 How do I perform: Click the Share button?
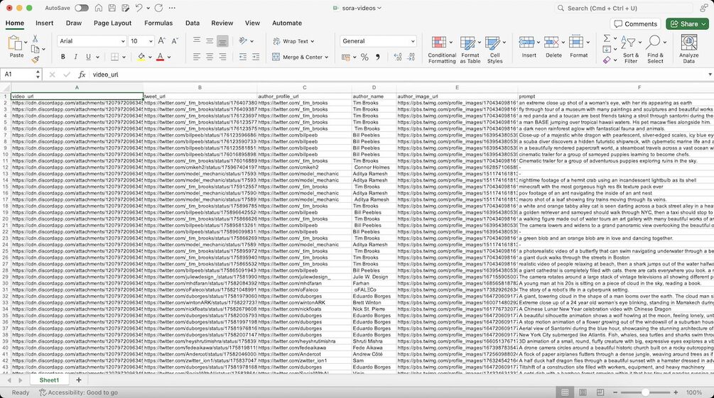pyautogui.click(x=688, y=23)
